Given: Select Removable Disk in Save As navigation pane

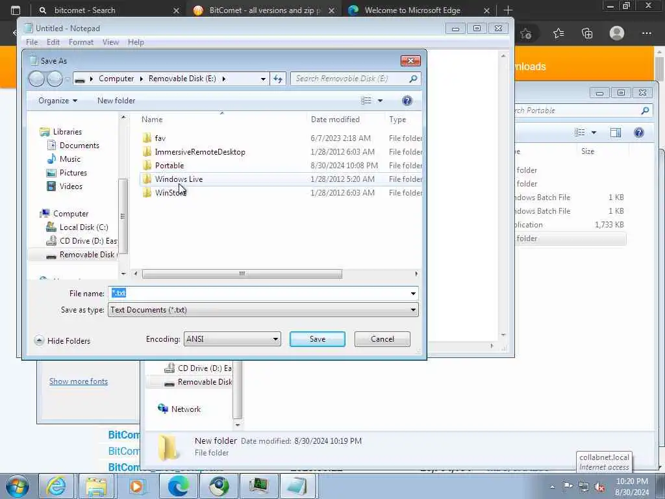Looking at the screenshot, I should click(87, 255).
